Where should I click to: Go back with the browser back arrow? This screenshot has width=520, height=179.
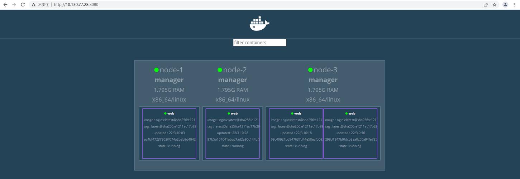(x=5, y=5)
